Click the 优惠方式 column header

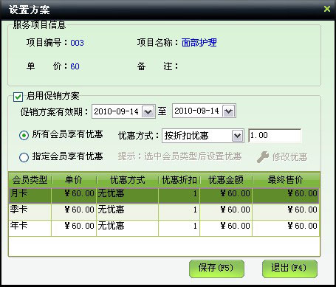128,180
